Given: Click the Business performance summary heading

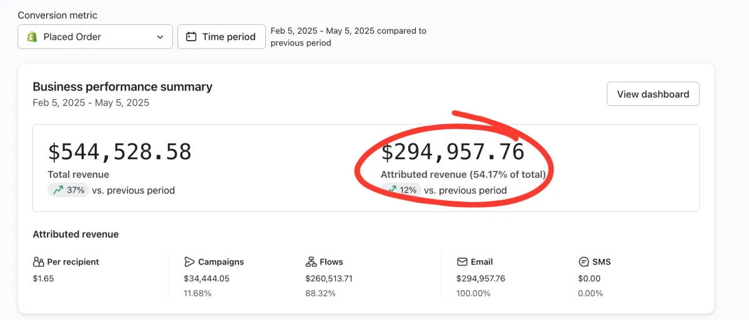Looking at the screenshot, I should (x=122, y=87).
